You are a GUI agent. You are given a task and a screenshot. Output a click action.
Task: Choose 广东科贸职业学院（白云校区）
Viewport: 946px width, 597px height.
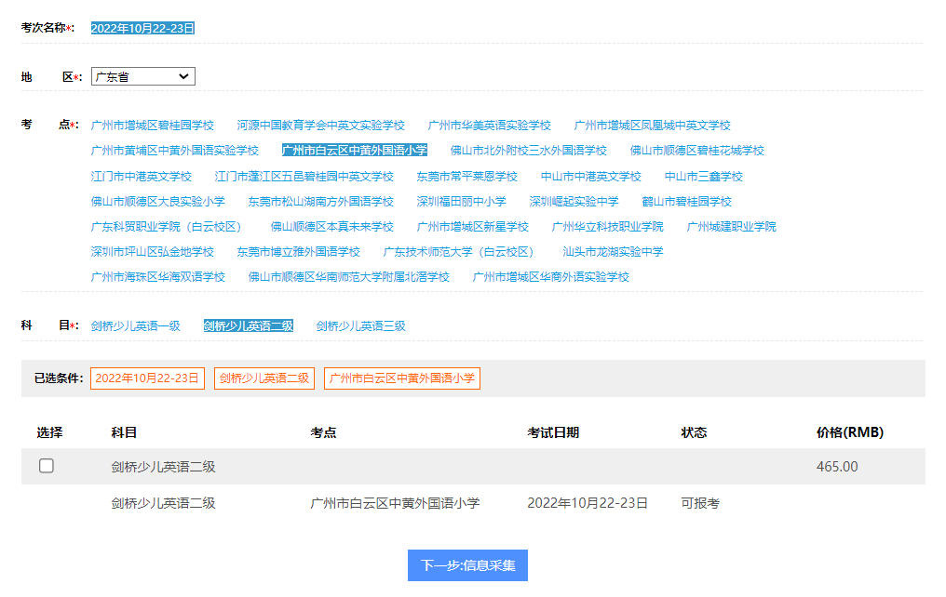[x=167, y=227]
